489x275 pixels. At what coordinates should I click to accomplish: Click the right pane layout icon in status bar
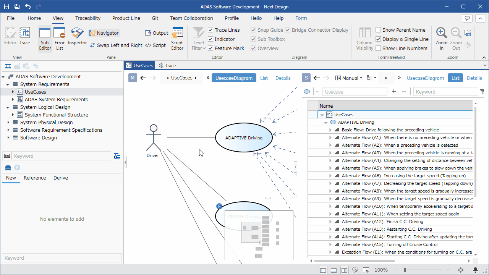pyautogui.click(x=344, y=270)
